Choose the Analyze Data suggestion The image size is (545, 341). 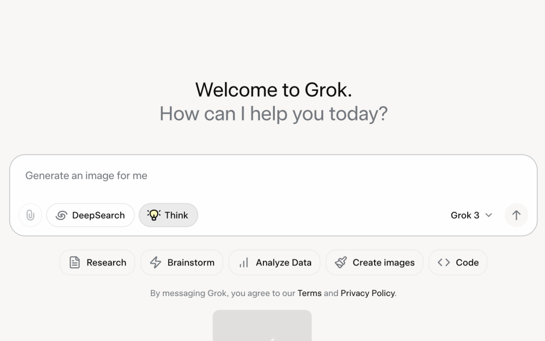coord(274,263)
